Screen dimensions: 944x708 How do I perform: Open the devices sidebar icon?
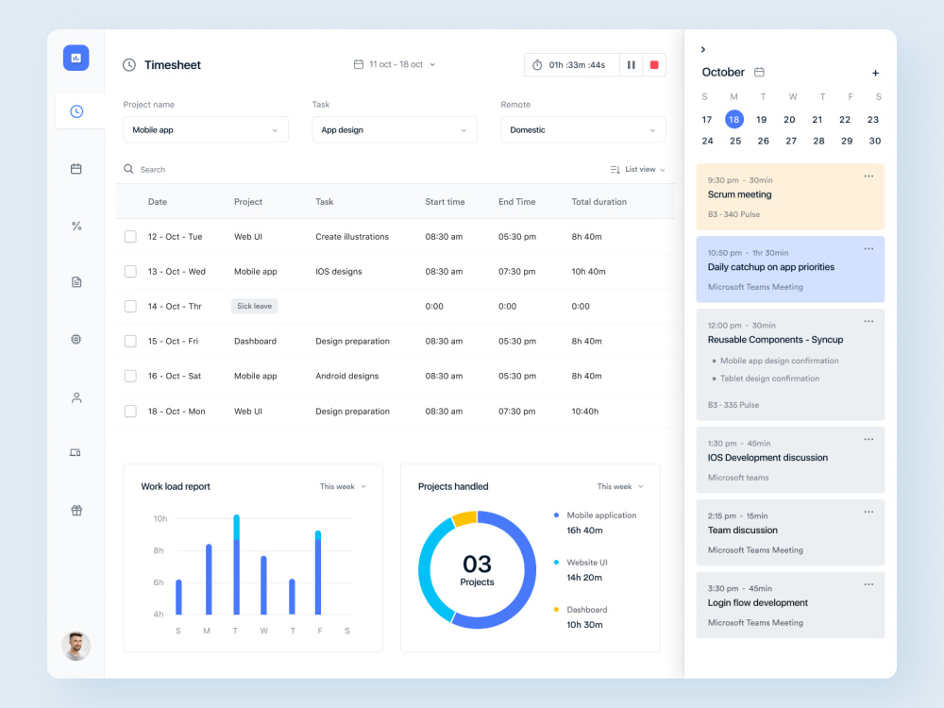coord(76,452)
